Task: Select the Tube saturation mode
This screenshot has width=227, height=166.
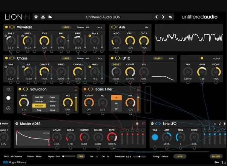Action: pyautogui.click(x=39, y=110)
